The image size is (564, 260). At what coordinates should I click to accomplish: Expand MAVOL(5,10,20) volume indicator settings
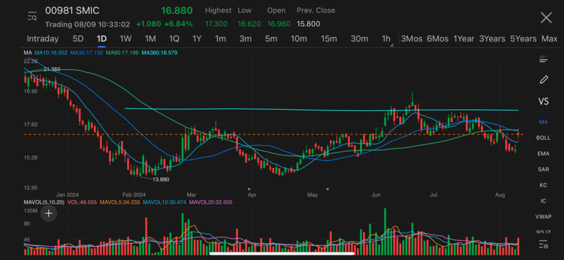[45, 202]
